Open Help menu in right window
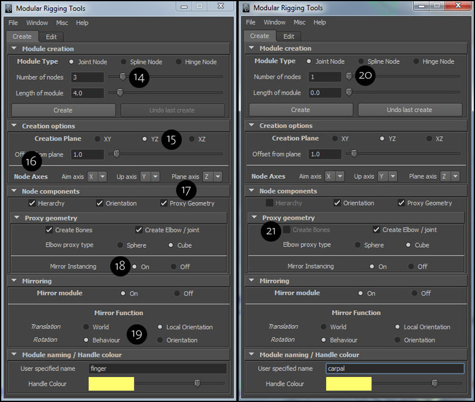475x402 pixels. click(320, 22)
